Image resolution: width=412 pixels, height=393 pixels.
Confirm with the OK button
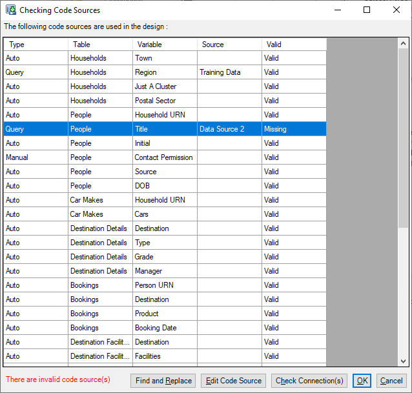tap(362, 381)
